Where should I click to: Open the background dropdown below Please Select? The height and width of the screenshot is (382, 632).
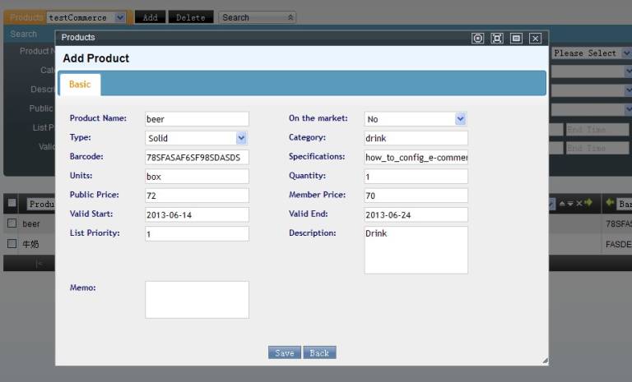point(592,71)
